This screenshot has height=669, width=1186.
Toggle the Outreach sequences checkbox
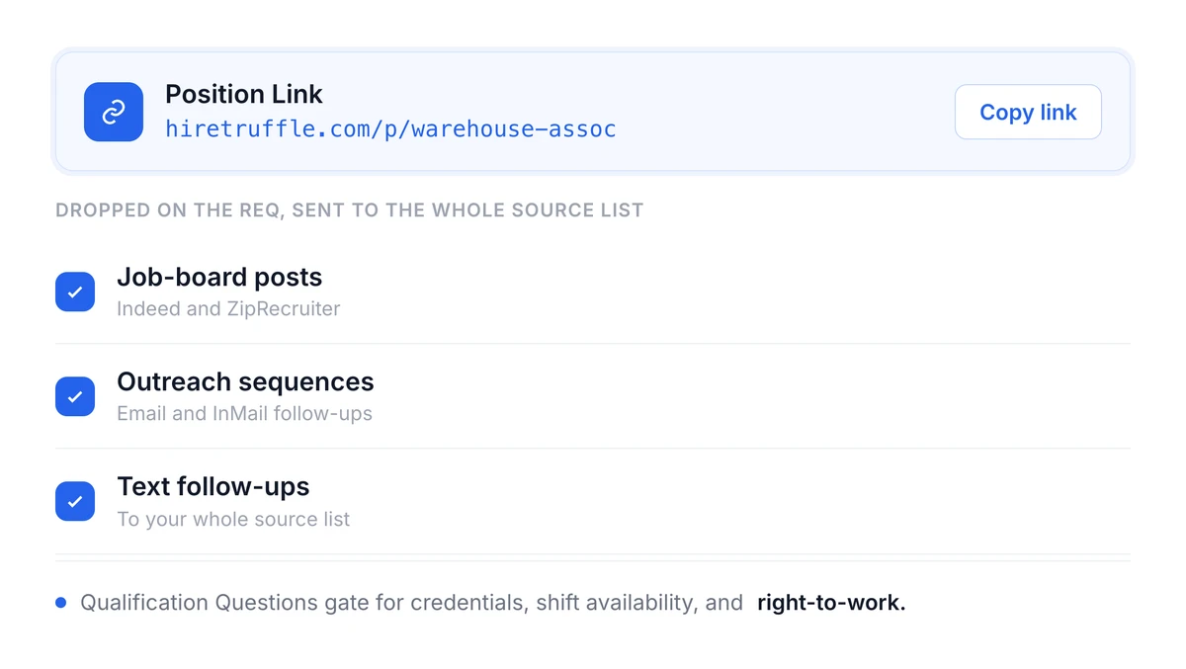[75, 396]
